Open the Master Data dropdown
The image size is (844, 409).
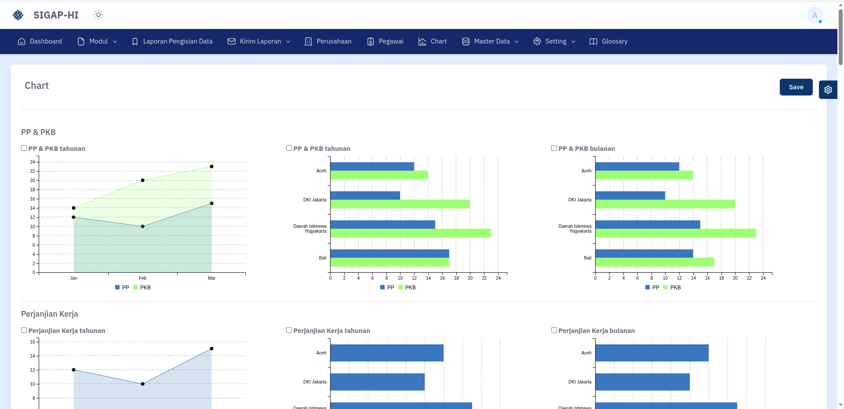[x=491, y=41]
